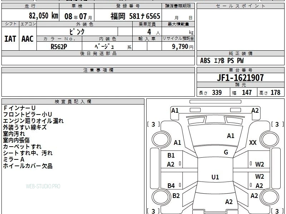Click the 譲渡書類期限 header
The height and width of the screenshot is (214, 286).
pyautogui.click(x=178, y=6)
